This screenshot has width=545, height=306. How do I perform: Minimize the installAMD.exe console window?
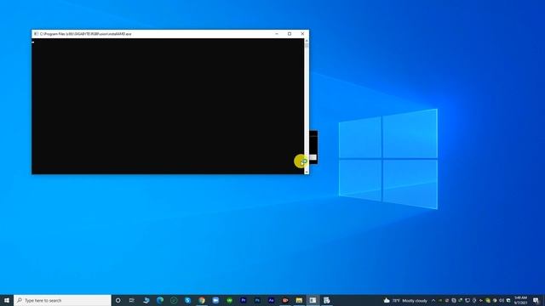click(x=277, y=34)
